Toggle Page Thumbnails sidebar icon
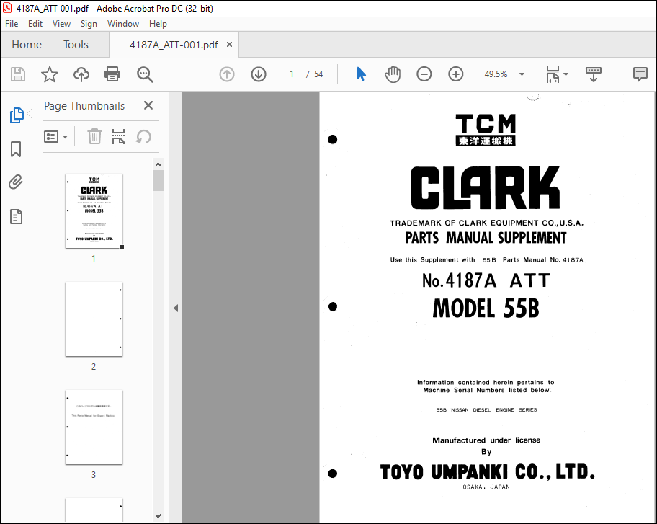This screenshot has height=524, width=657. [17, 115]
